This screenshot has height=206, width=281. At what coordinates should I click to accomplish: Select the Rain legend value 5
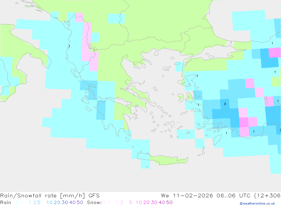38,202
